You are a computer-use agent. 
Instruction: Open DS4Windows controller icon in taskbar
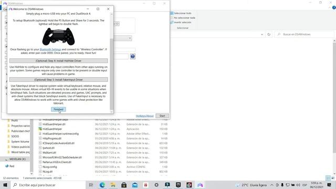[200, 185]
